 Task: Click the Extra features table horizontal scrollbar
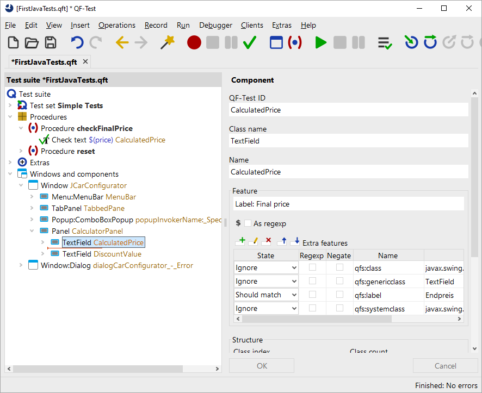[x=317, y=319]
